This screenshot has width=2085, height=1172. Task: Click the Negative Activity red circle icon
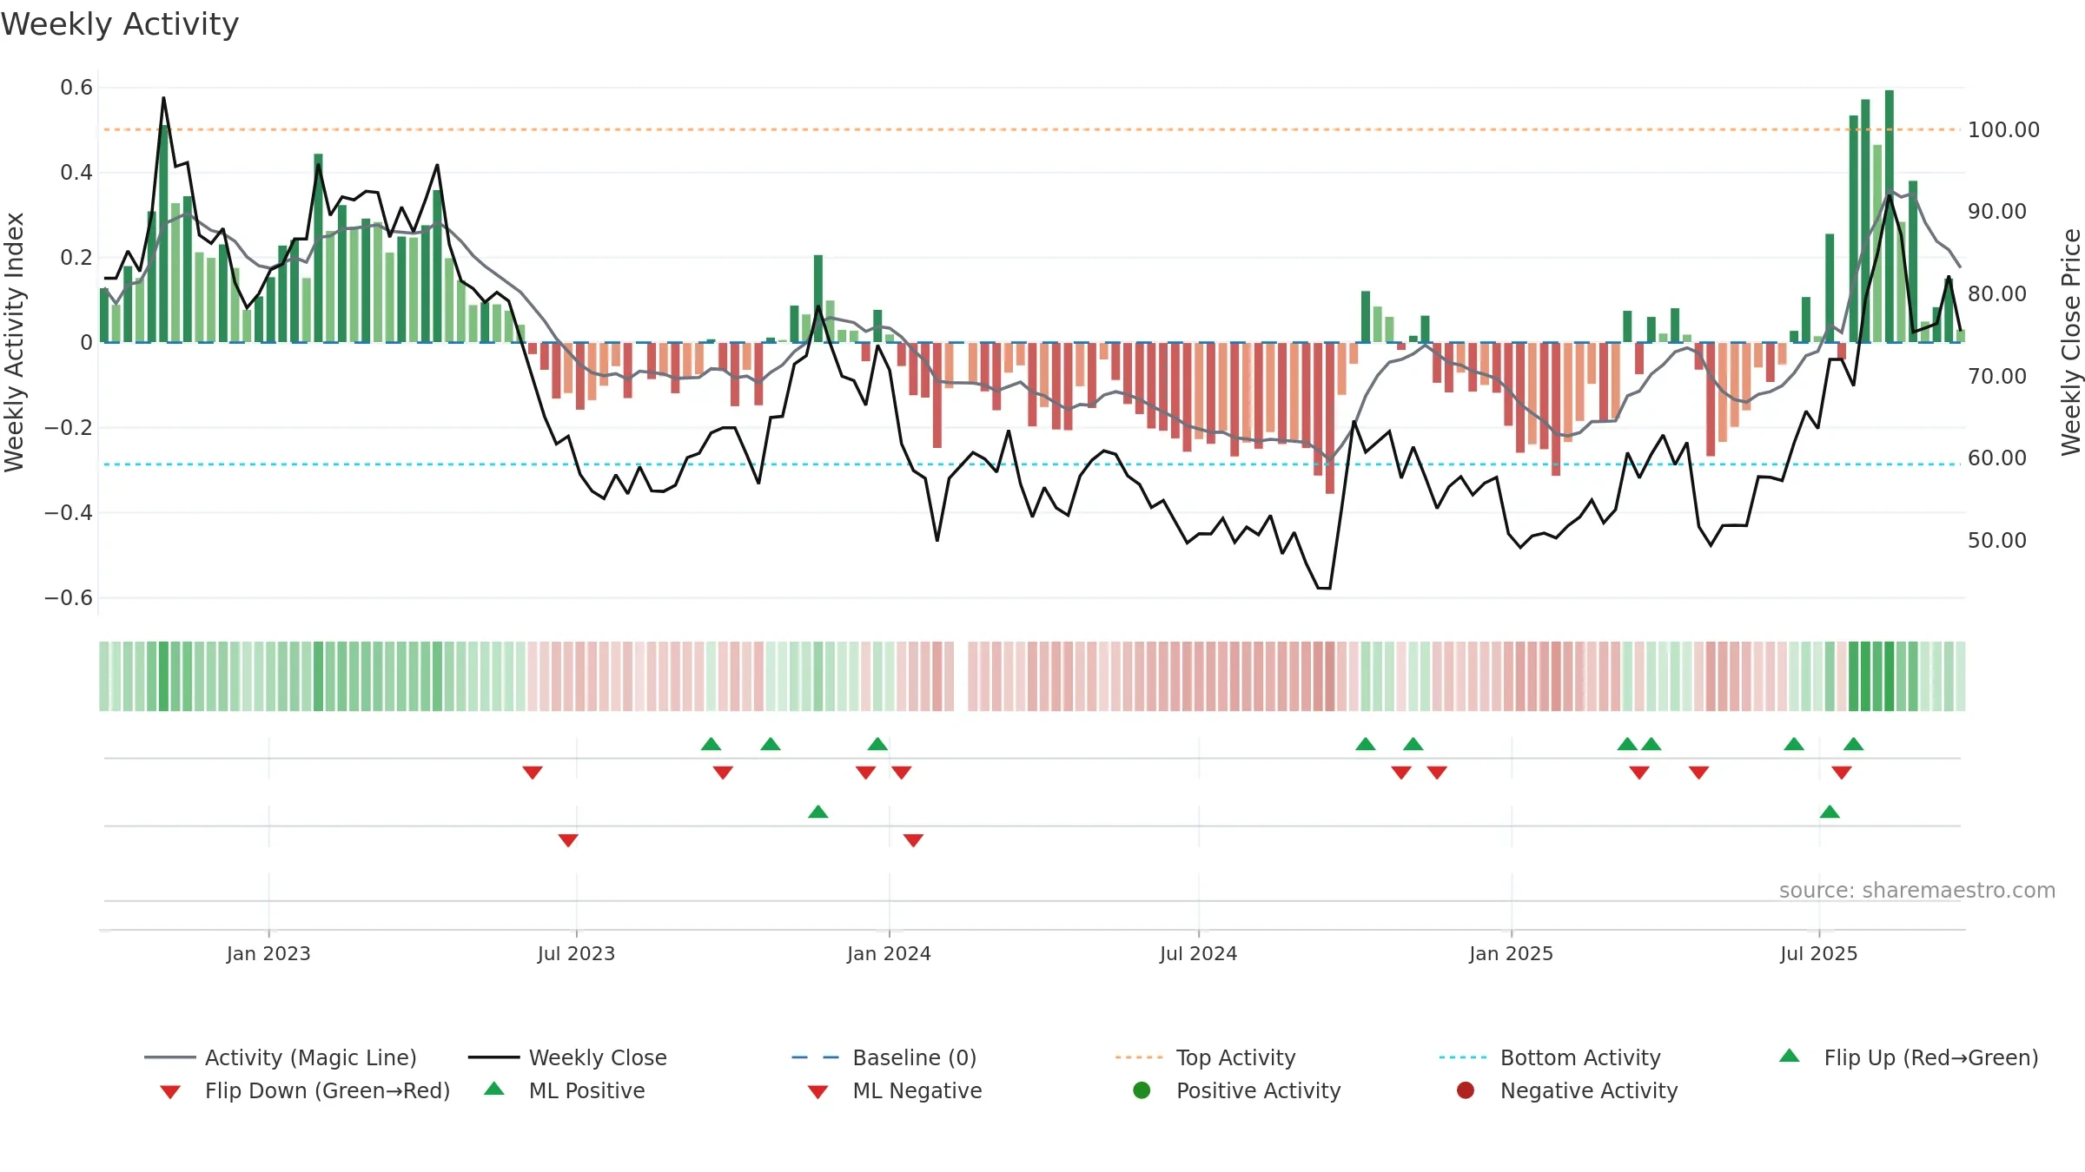[1466, 1090]
